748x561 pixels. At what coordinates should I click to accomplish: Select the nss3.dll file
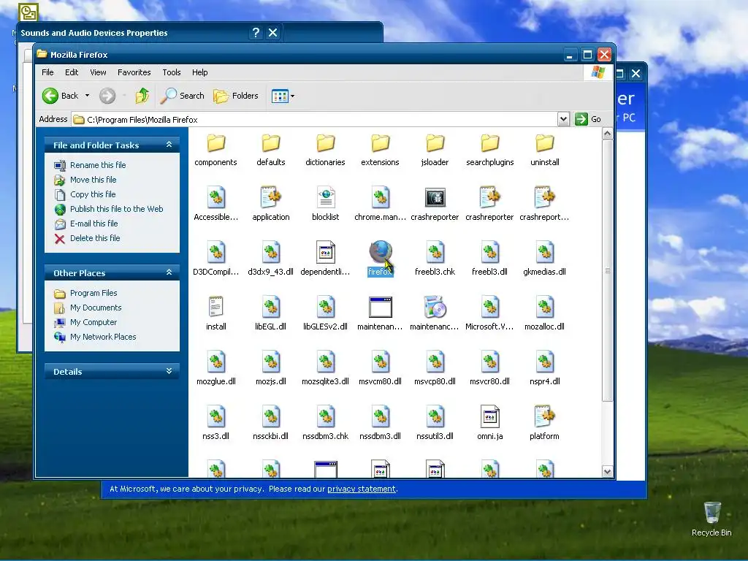click(x=215, y=416)
